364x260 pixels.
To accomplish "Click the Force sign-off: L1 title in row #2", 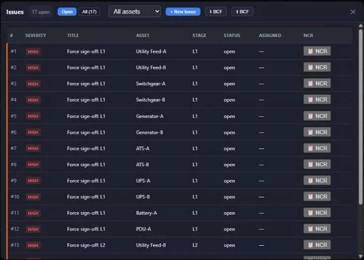I will (86, 68).
